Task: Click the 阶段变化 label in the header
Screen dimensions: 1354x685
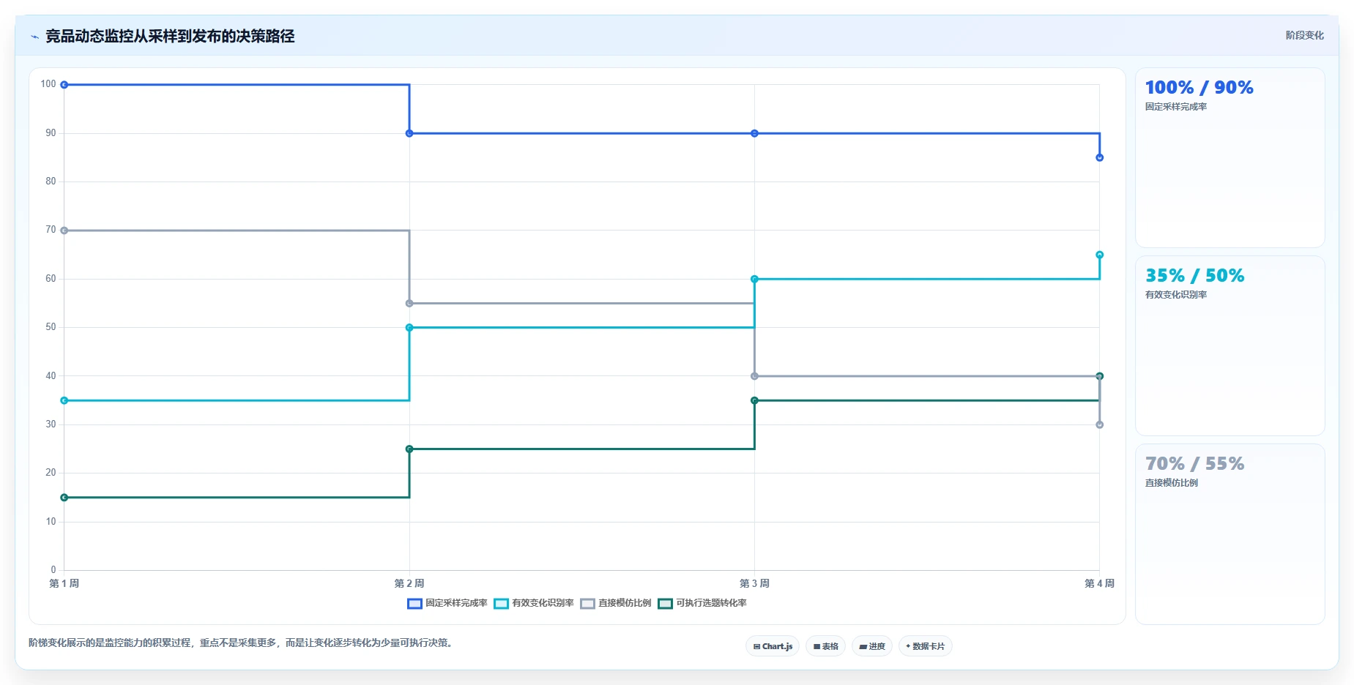Action: coord(1304,35)
